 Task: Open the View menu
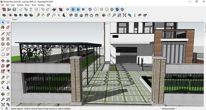pos(13,5)
